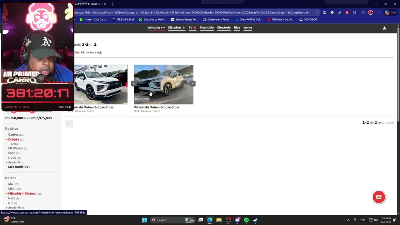Select the Mitsubishi Motors brand filter
400x225 pixels.
click(22, 193)
